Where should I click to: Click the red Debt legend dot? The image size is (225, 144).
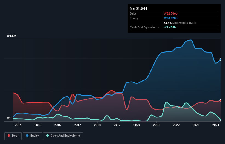[9, 136]
